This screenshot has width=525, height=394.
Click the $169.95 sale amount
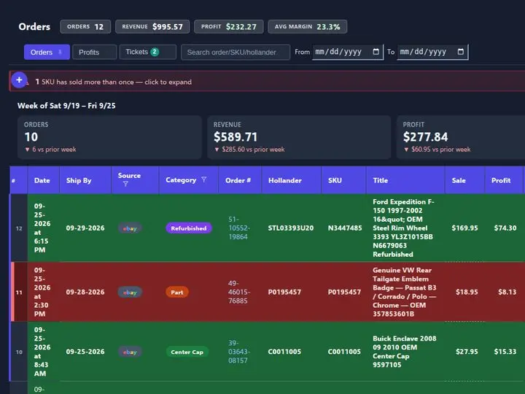point(464,228)
